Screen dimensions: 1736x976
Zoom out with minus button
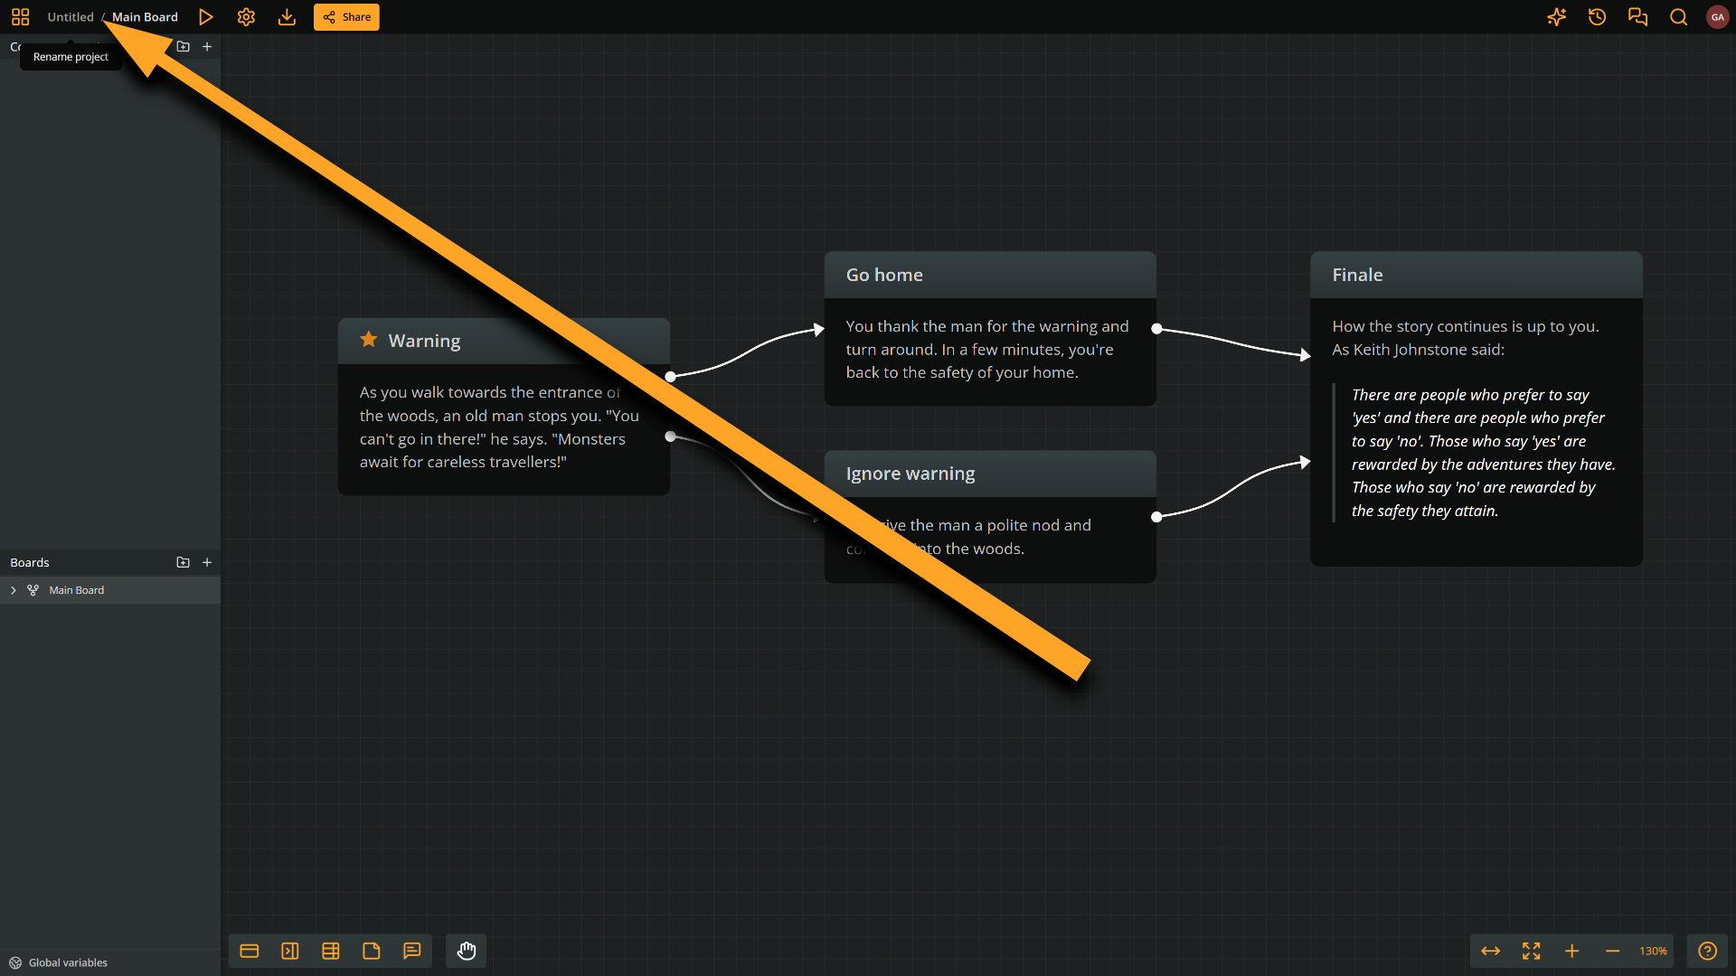click(x=1612, y=951)
